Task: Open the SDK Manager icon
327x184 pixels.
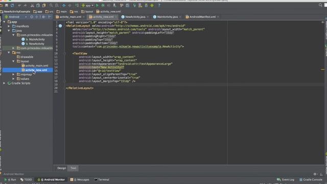Action: coord(146,6)
